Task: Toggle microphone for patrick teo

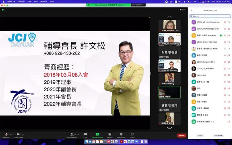Action: tap(225, 75)
